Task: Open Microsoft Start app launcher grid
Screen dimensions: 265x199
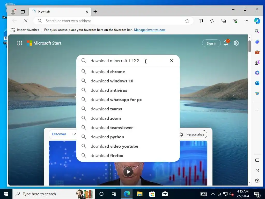Action: coord(20,43)
